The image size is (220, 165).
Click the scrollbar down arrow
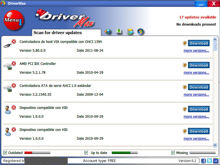(x=215, y=145)
